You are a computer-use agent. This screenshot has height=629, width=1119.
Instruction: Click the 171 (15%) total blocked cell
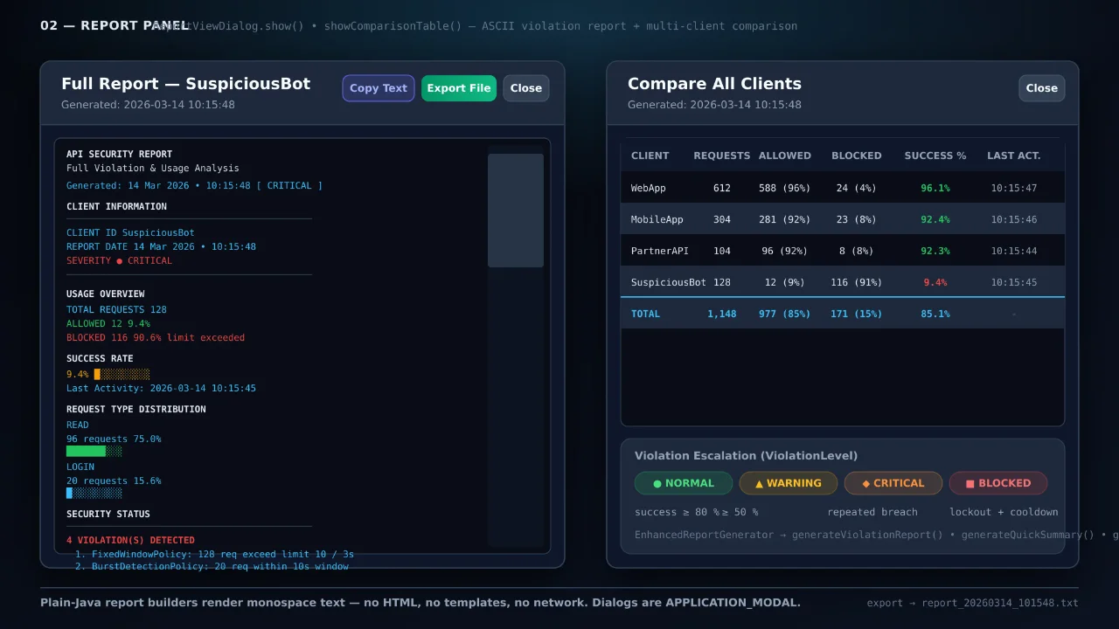[x=857, y=314]
